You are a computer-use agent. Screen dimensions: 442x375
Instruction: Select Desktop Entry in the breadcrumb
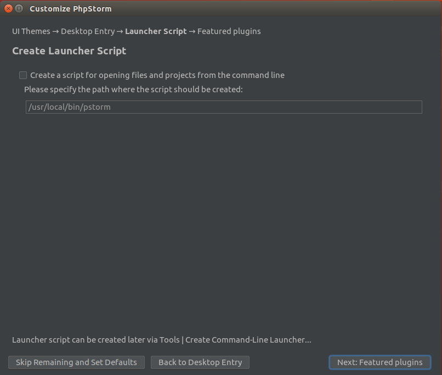coord(88,31)
